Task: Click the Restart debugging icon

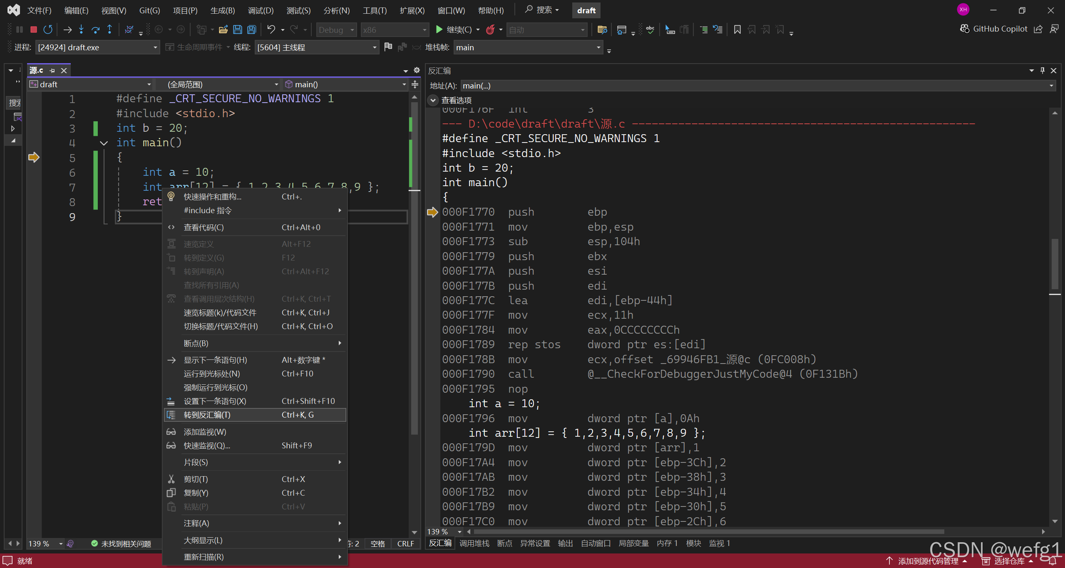Action: (48, 30)
